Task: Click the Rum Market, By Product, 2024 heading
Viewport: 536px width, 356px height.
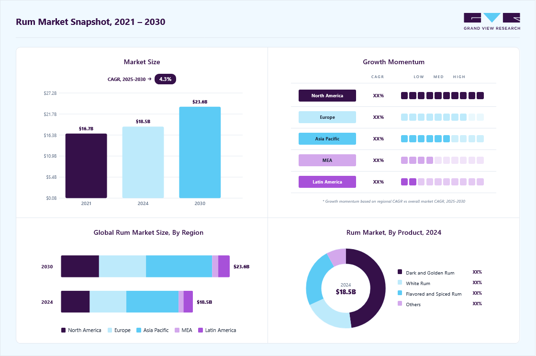Action: [394, 232]
